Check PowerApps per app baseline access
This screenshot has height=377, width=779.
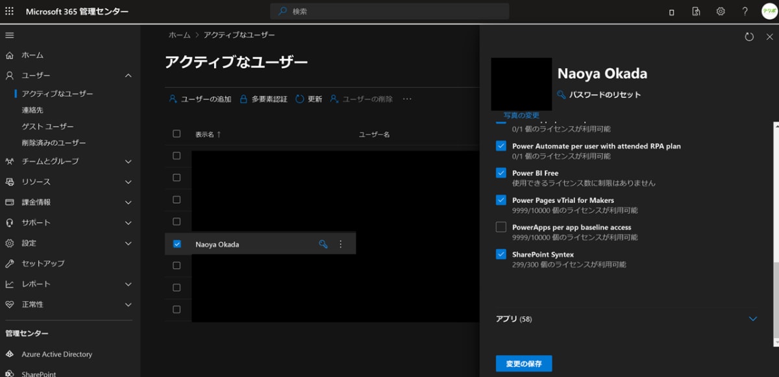pos(501,227)
